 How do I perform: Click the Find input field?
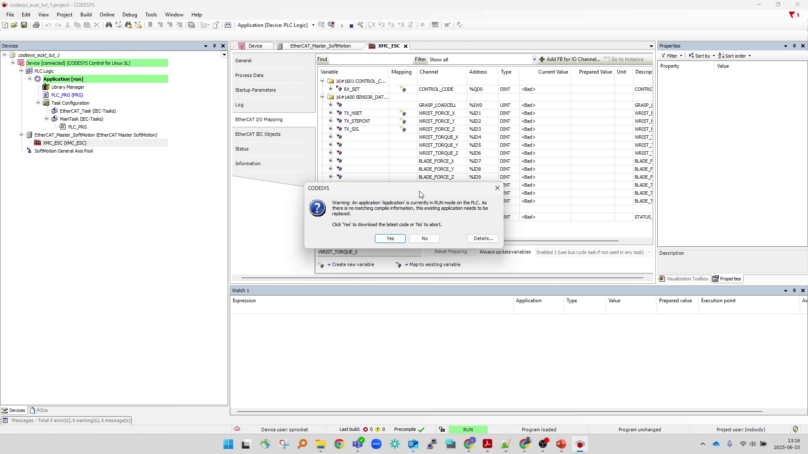tap(370, 60)
